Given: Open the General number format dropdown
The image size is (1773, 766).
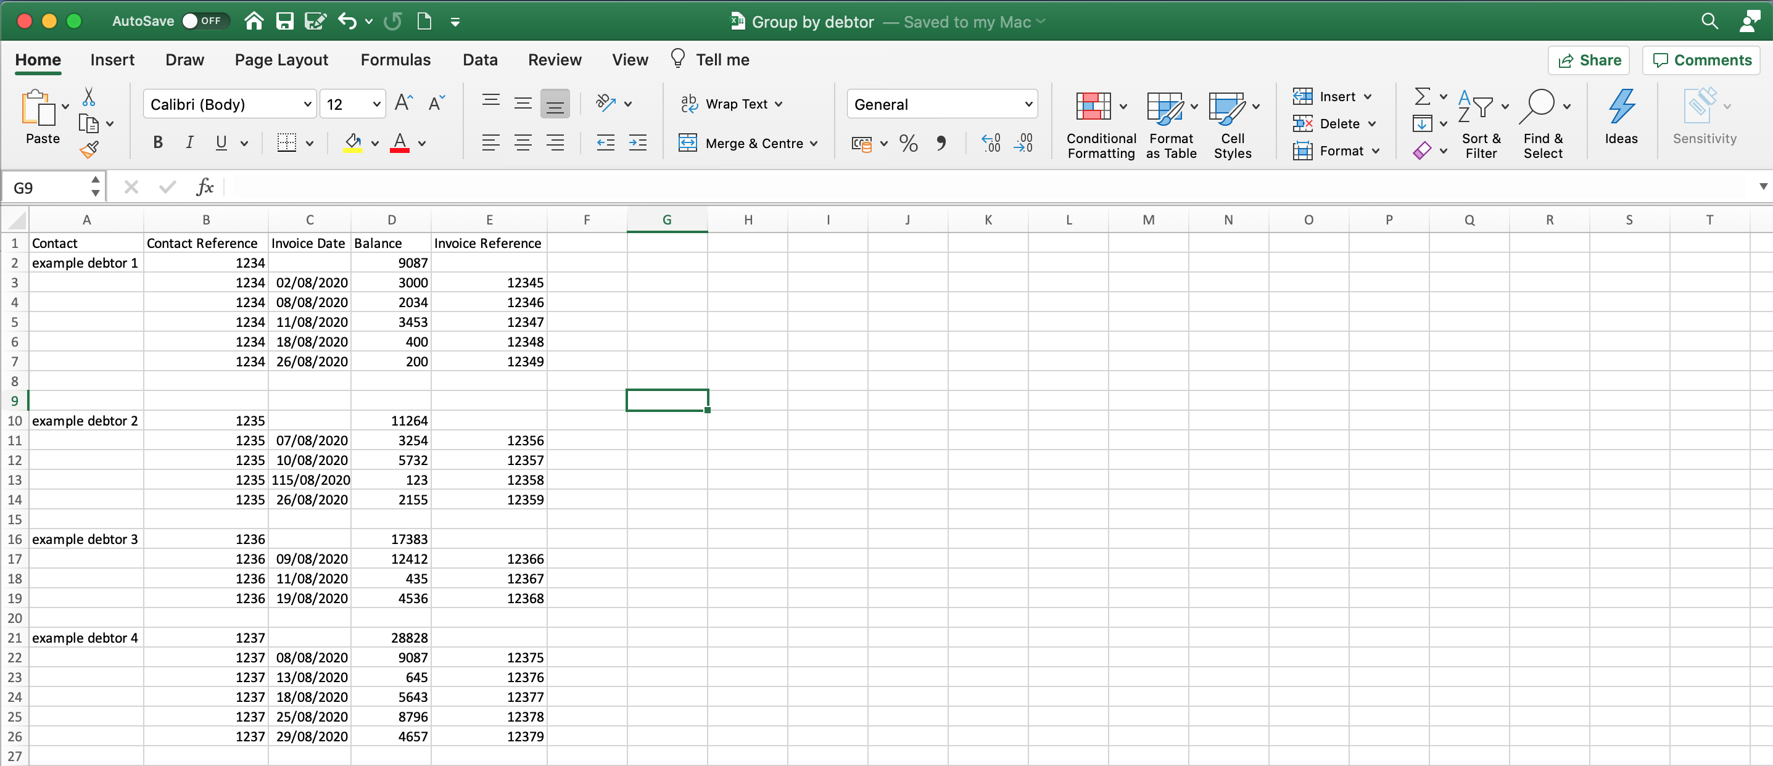Looking at the screenshot, I should point(1028,105).
